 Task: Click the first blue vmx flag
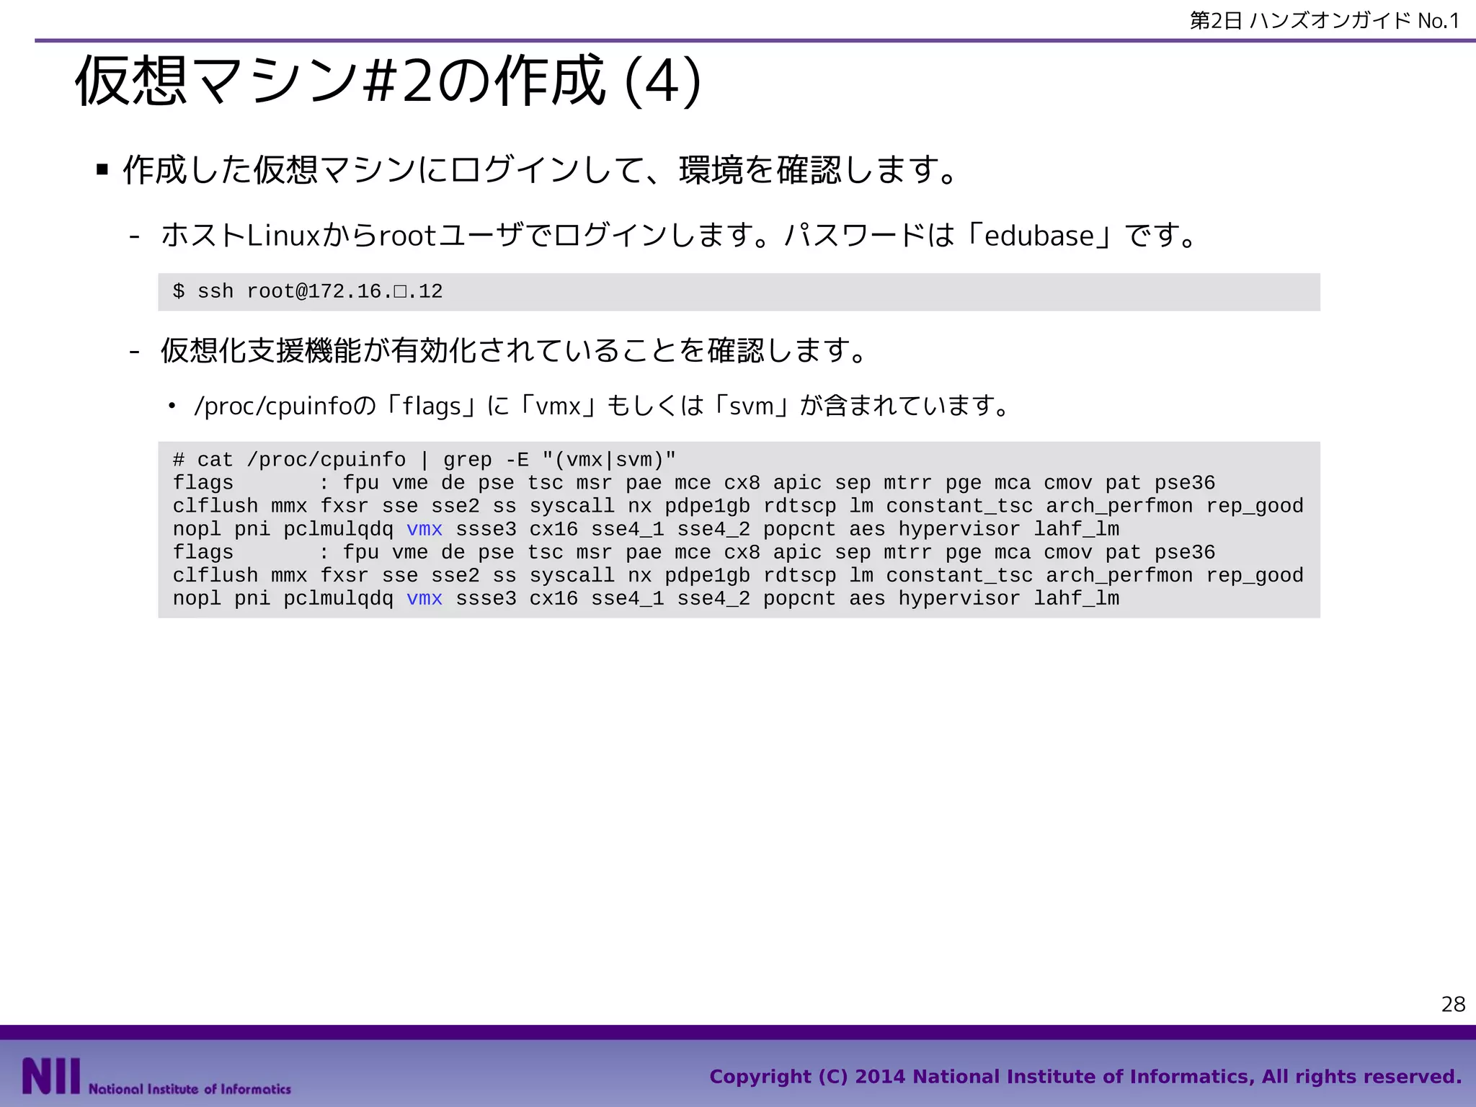coord(424,530)
